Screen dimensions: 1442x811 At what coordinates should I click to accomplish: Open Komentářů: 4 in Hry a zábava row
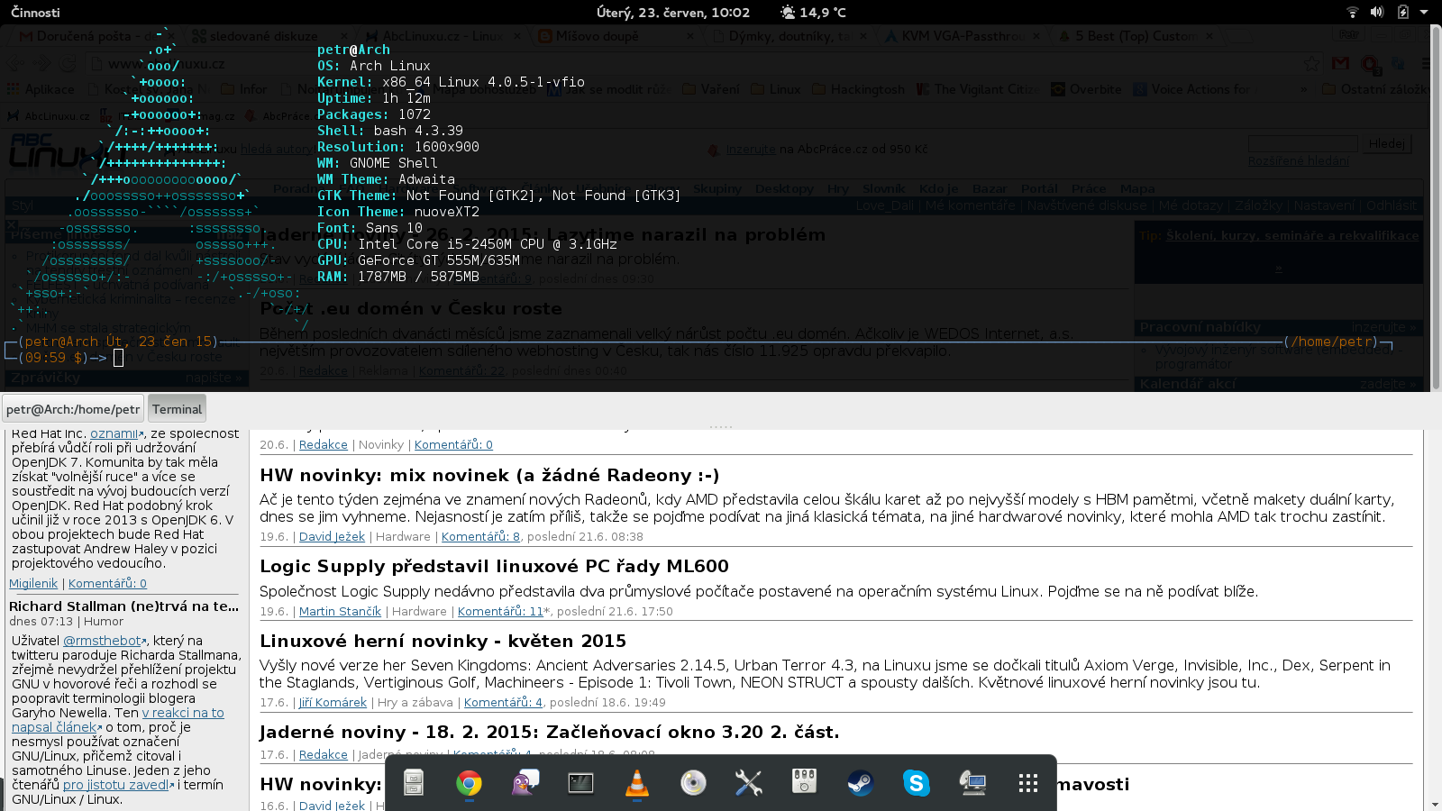point(503,703)
